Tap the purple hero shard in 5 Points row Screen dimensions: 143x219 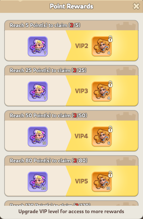[x=38, y=46]
